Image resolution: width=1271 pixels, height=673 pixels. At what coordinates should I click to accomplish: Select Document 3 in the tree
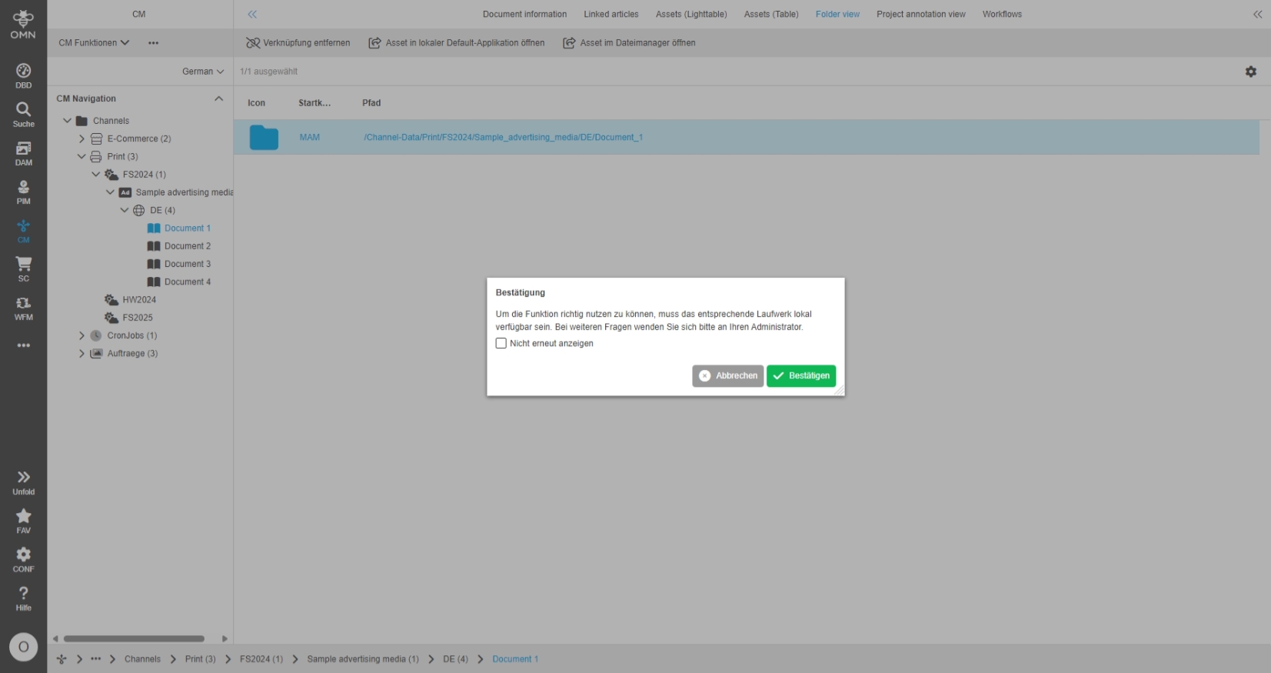[187, 265]
